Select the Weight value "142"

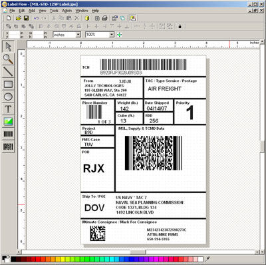124,109
